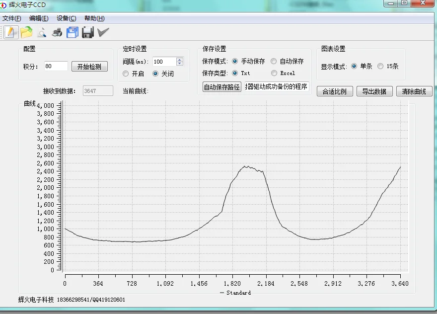The width and height of the screenshot is (437, 314).
Task: Click the 自动保存路径 button
Action: pyautogui.click(x=222, y=87)
